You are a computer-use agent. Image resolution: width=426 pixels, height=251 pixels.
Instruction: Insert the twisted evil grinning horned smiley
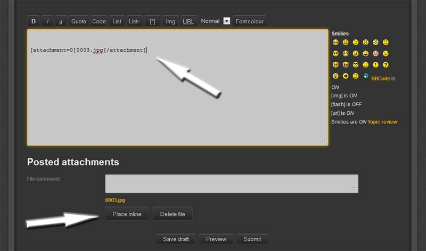[346, 64]
